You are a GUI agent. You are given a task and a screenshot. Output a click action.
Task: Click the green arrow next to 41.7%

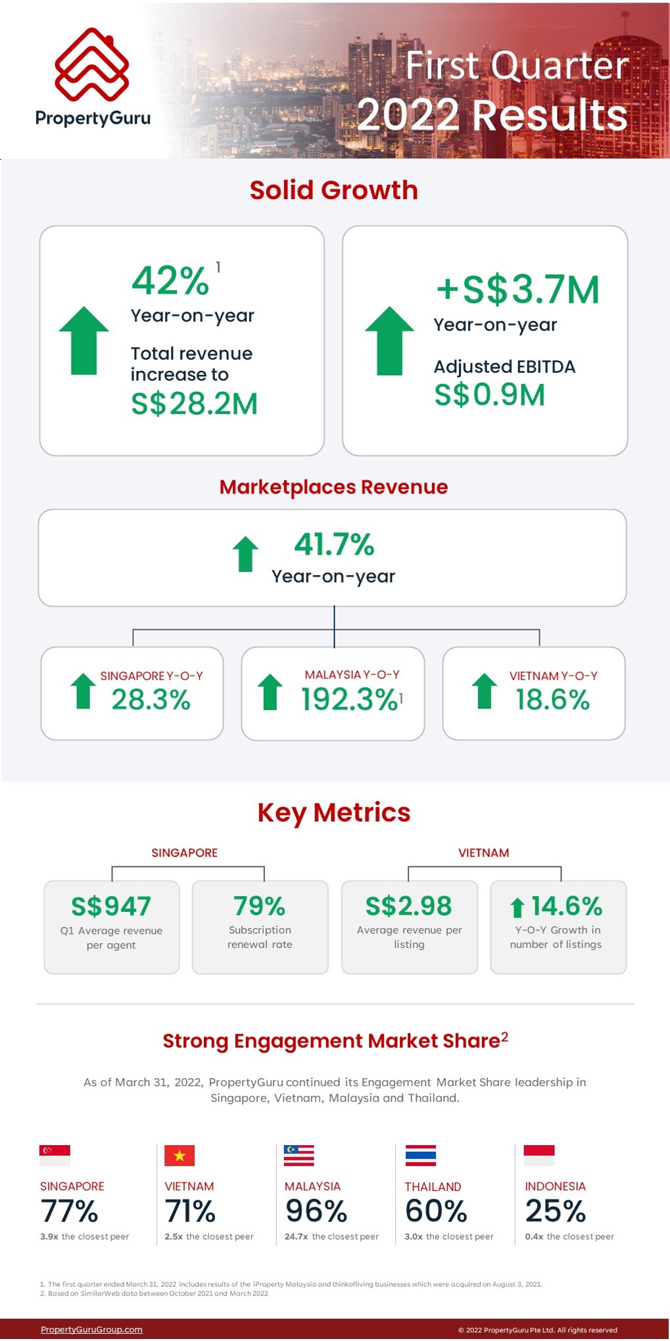(245, 554)
